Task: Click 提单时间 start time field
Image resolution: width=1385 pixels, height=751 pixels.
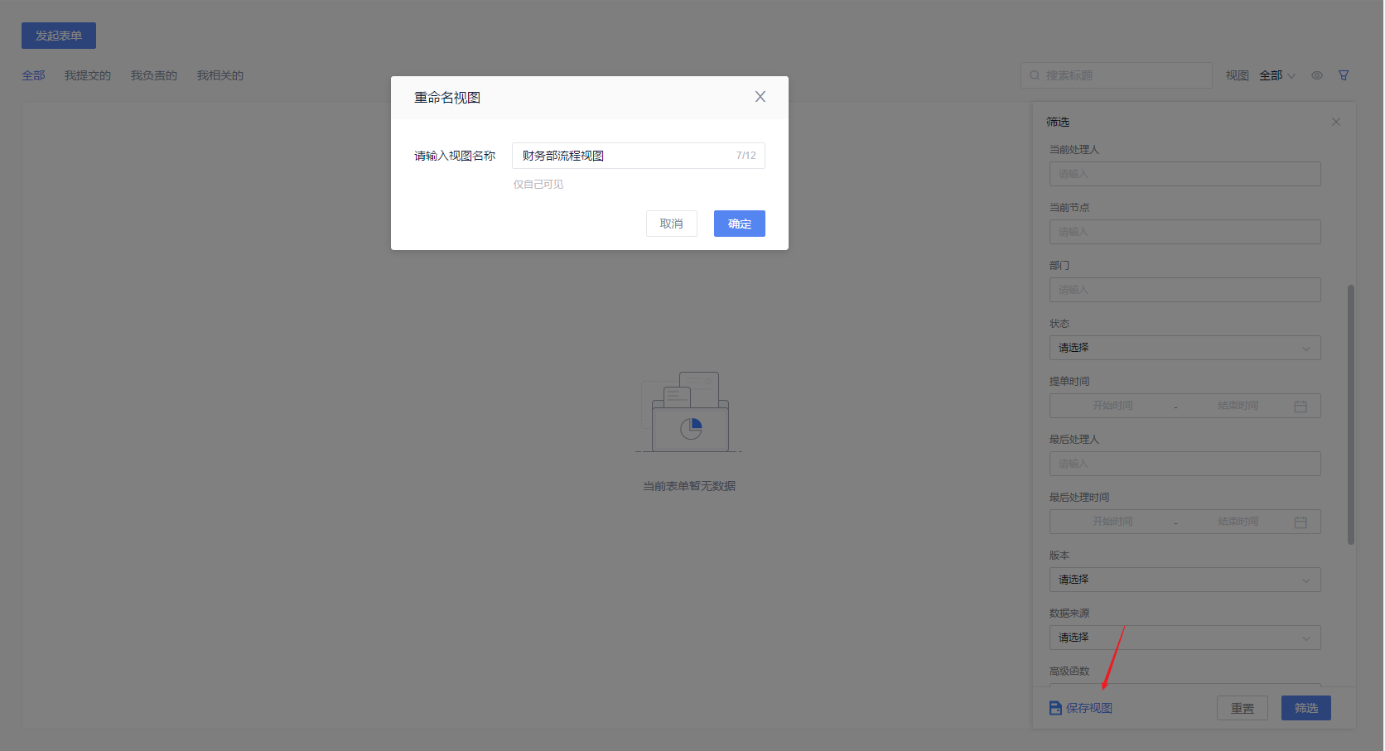Action: tap(1112, 406)
